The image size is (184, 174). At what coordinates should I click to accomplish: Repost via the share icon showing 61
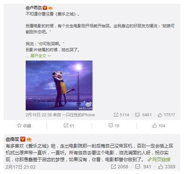66,125
